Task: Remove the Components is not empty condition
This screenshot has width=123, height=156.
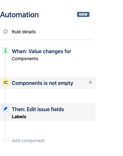Action: [90, 82]
